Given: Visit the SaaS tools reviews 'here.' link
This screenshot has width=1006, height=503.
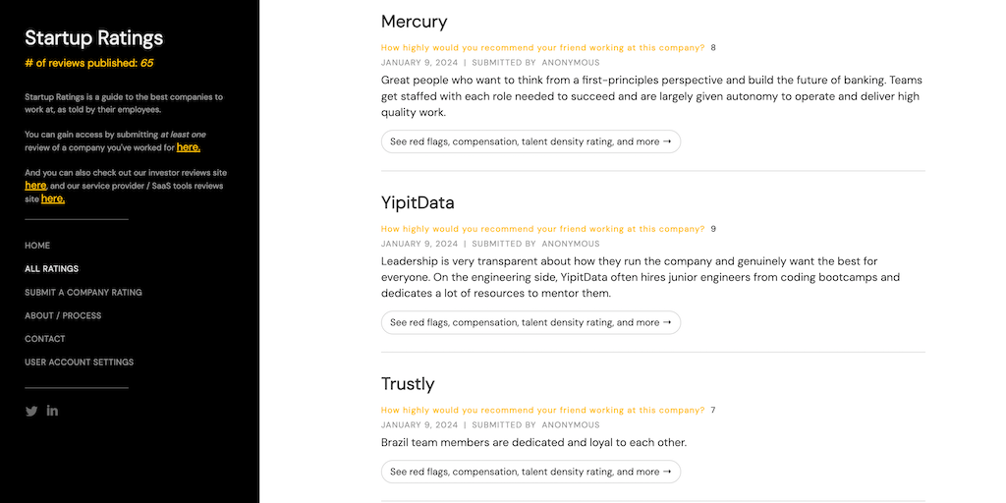Looking at the screenshot, I should click(x=53, y=198).
